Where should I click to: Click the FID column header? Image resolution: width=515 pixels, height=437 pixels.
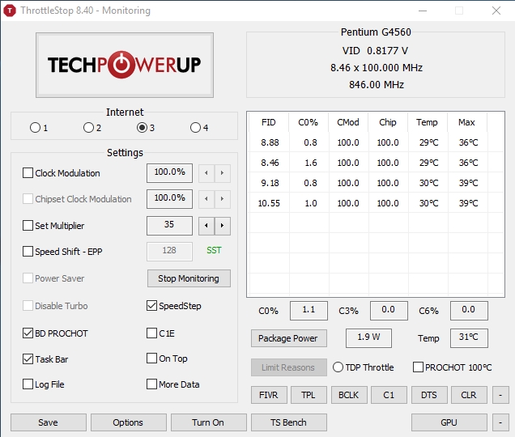[x=269, y=122]
